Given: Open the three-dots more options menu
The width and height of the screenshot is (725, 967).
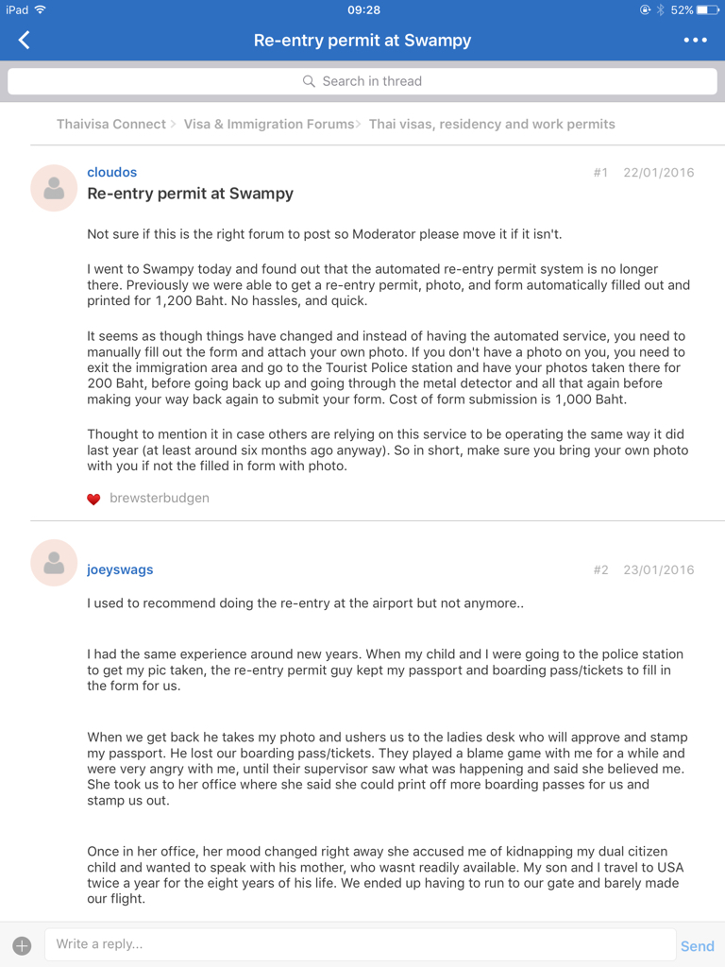Looking at the screenshot, I should [695, 40].
